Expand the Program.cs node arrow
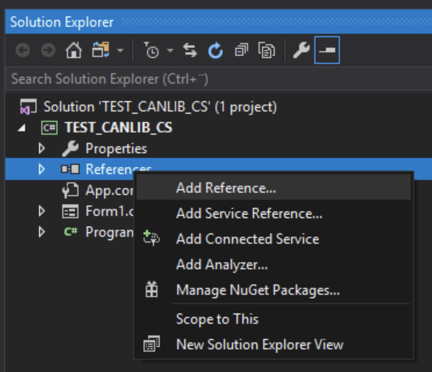 click(x=42, y=232)
